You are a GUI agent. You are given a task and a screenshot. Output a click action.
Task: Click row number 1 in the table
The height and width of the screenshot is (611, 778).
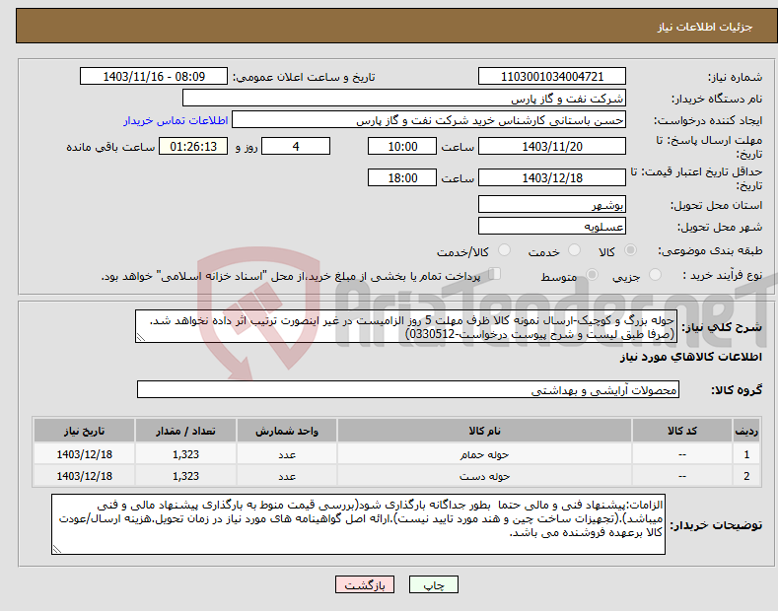(746, 454)
